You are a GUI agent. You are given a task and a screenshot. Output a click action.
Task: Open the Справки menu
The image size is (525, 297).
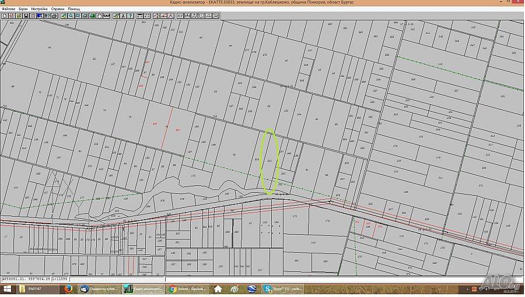[x=57, y=9]
